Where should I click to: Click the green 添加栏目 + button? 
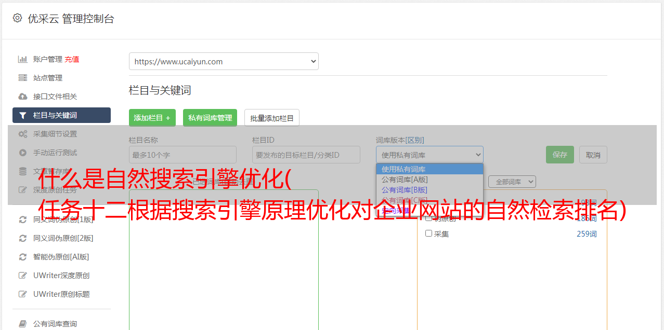point(152,118)
